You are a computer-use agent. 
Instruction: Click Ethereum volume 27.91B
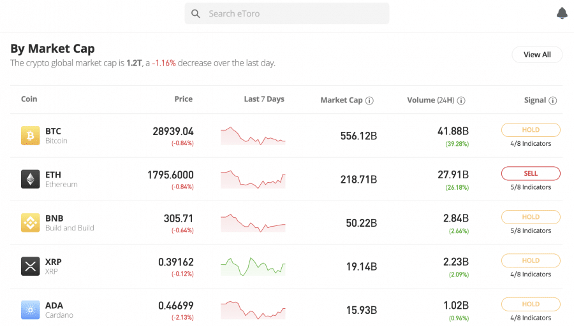pos(453,174)
